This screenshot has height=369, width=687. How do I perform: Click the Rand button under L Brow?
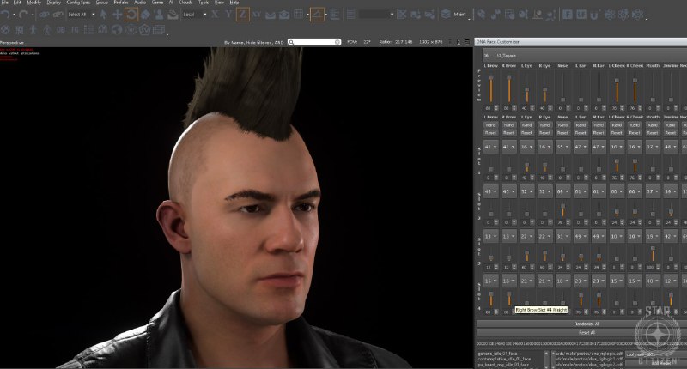coord(490,125)
